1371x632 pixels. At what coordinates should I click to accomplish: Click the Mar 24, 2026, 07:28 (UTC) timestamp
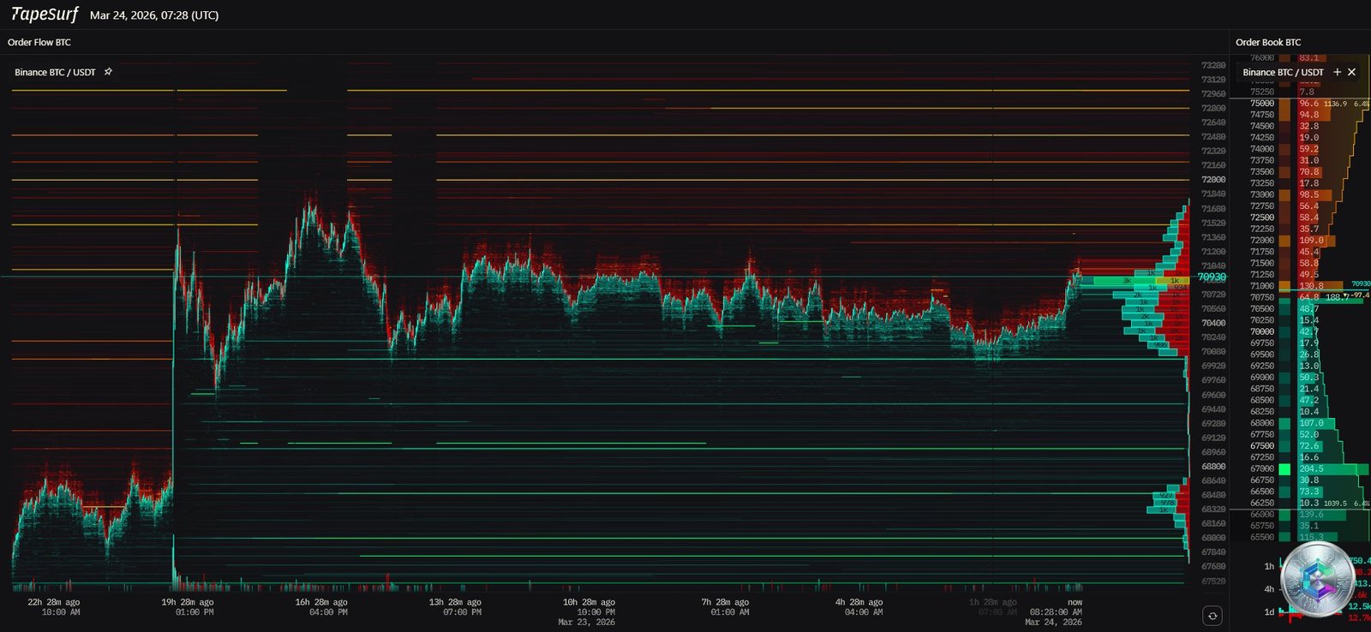pyautogui.click(x=154, y=15)
